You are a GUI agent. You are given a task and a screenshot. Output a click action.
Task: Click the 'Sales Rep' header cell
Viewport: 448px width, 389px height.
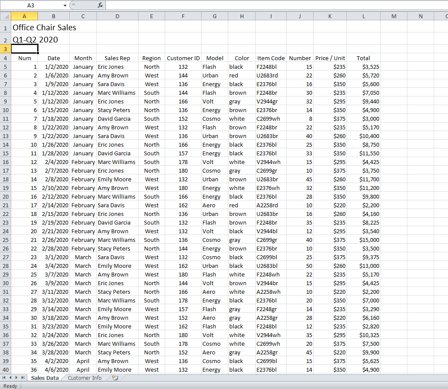click(118, 58)
